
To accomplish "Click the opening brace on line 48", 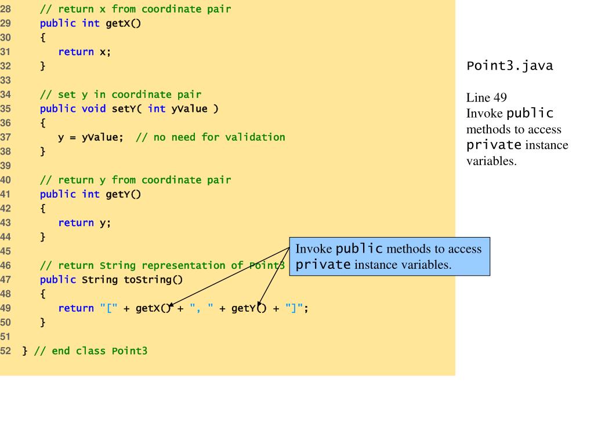I will [x=43, y=294].
